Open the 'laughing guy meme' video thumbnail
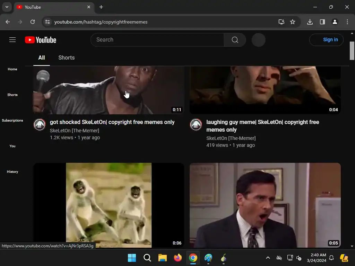355x266 pixels. (265, 90)
